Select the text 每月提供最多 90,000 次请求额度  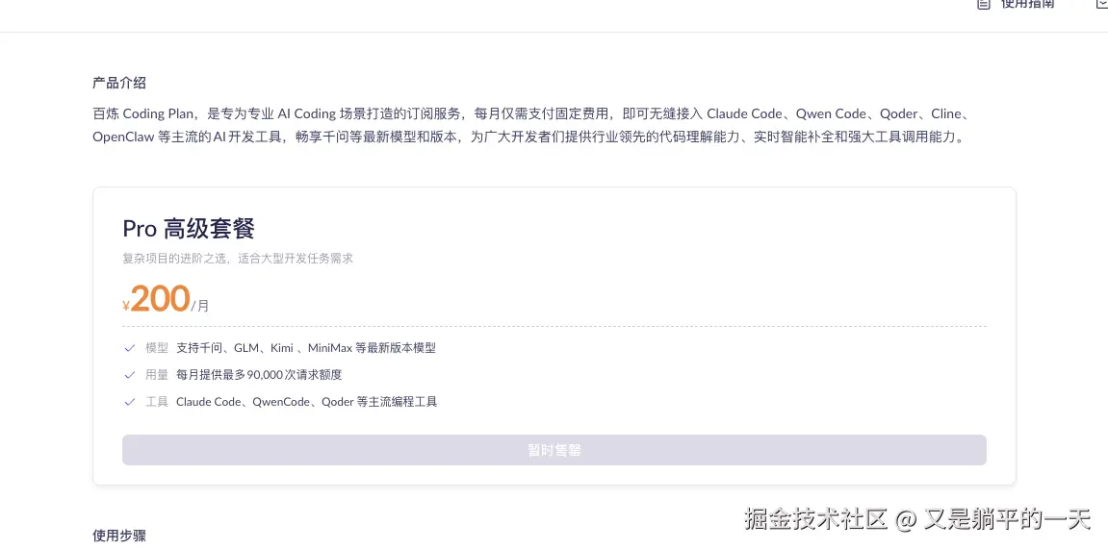[x=259, y=375]
